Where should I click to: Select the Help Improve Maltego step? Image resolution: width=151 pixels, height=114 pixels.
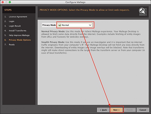[19, 35]
